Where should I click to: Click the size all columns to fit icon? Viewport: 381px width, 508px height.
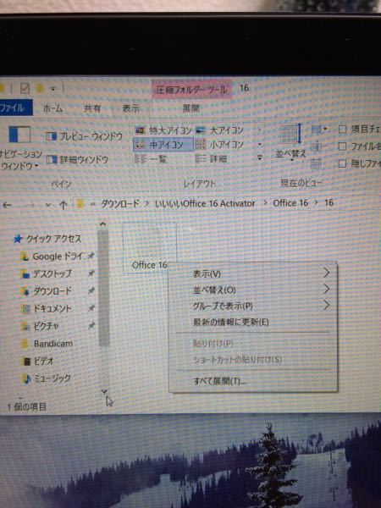pos(316,163)
